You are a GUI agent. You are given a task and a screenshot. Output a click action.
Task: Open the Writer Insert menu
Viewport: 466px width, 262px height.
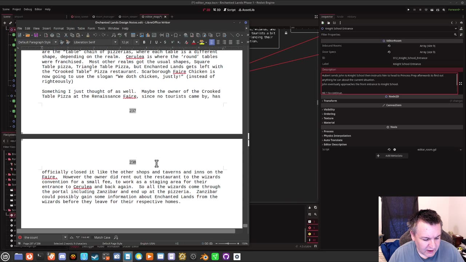point(47,28)
